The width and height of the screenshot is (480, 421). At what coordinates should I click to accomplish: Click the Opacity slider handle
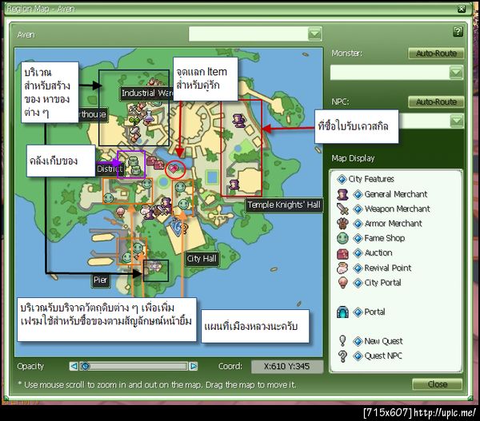point(85,366)
